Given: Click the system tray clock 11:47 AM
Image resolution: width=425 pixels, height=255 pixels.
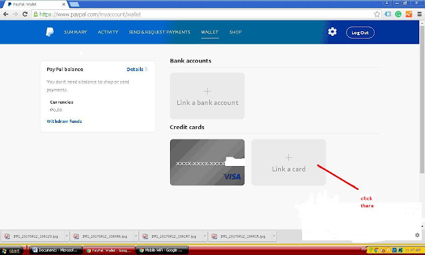Looking at the screenshot, I should [413, 250].
